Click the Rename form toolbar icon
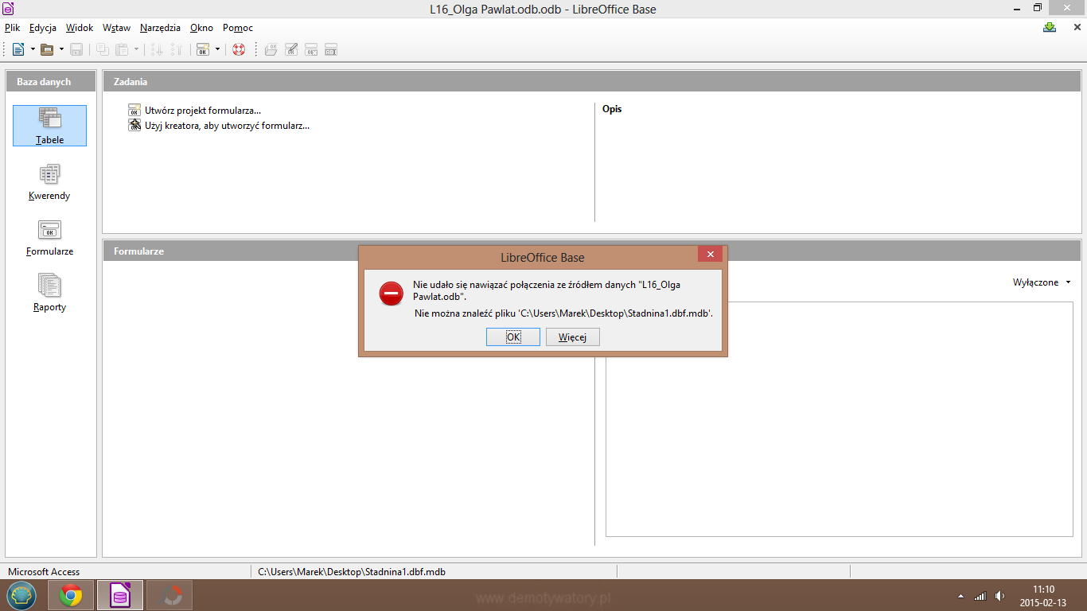Image resolution: width=1087 pixels, height=611 pixels. click(x=330, y=49)
